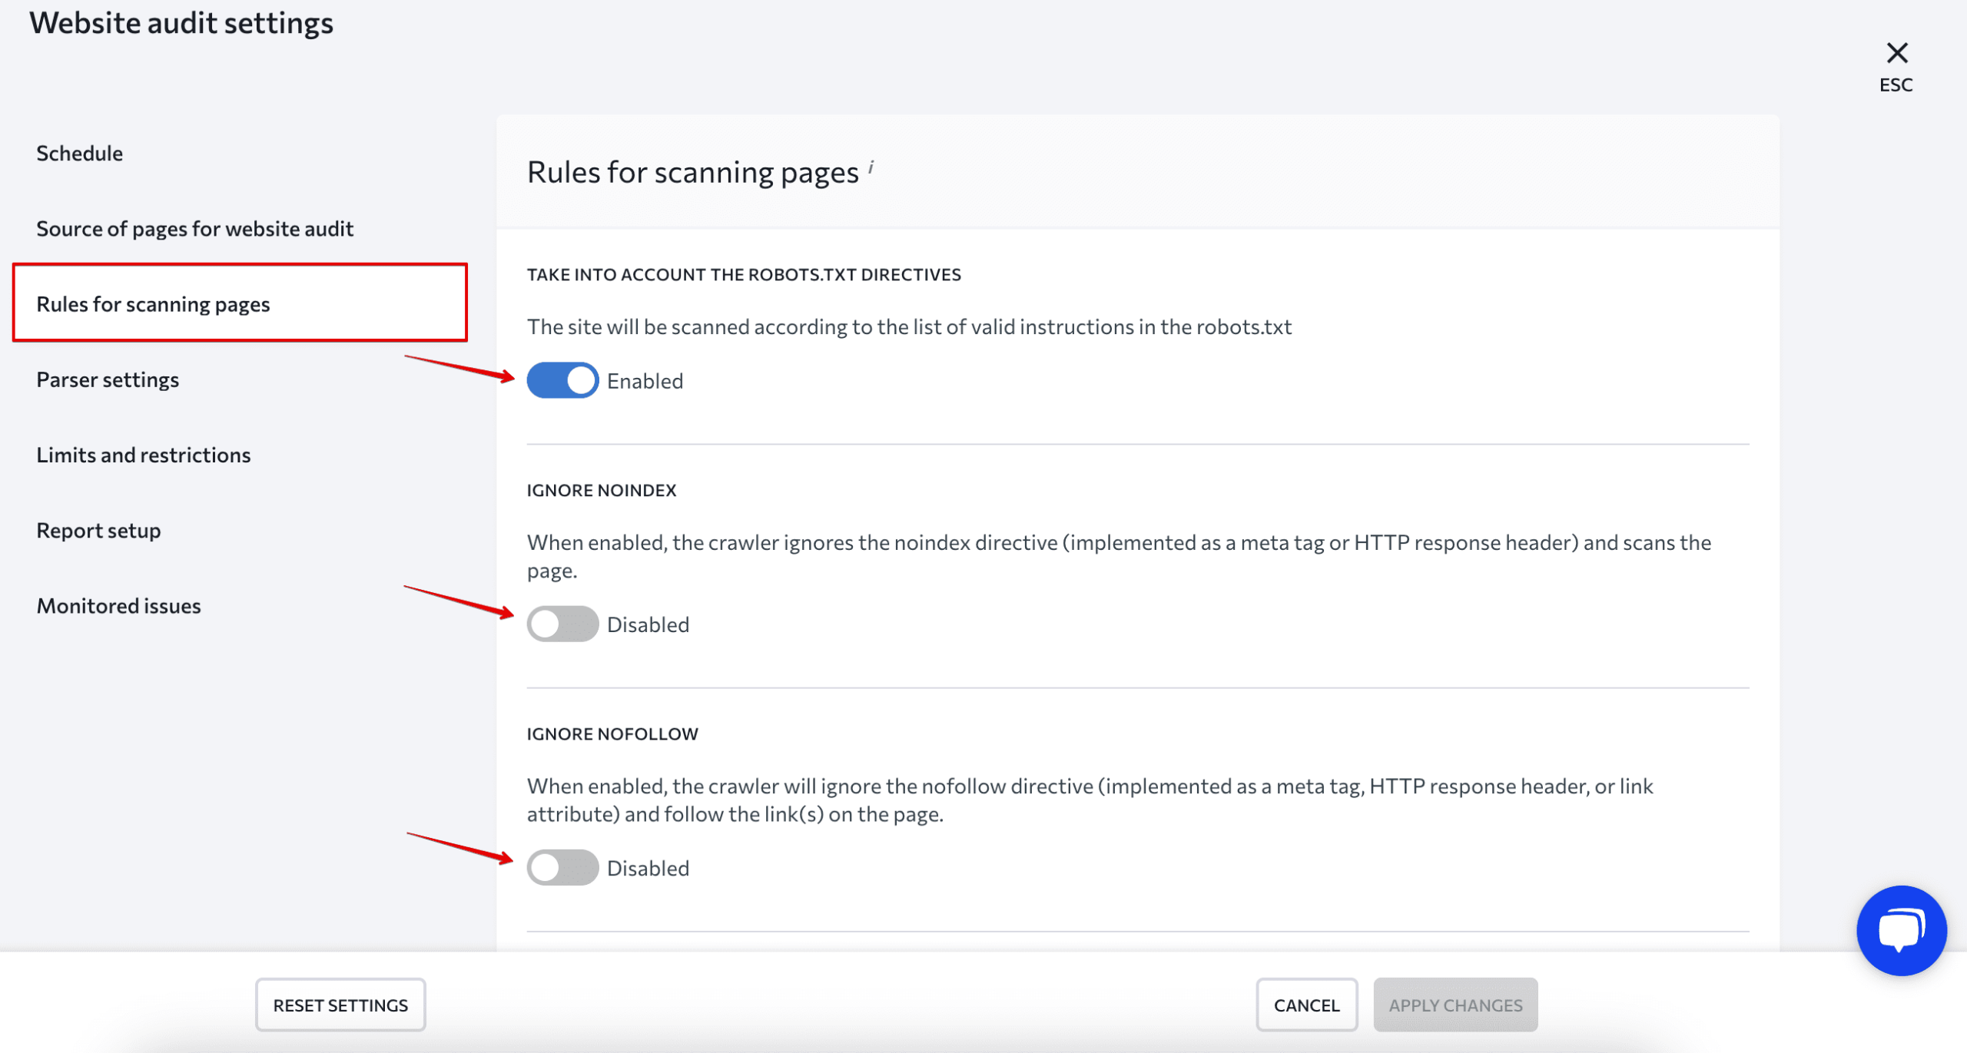This screenshot has height=1053, width=1967.
Task: Click the robots.txt scanning description text
Action: [x=909, y=326]
